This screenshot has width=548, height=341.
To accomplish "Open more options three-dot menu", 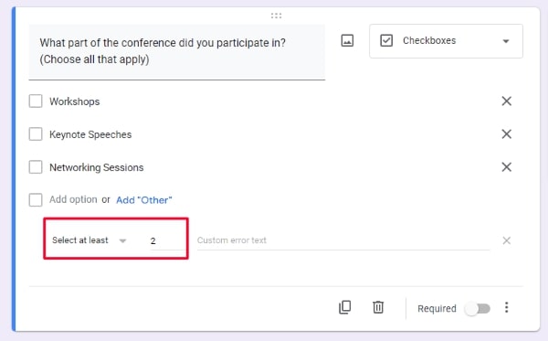I will [x=506, y=307].
